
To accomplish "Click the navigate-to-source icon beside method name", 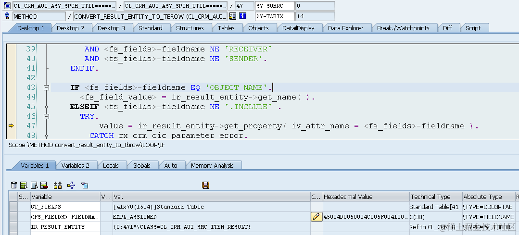I will point(233,16).
